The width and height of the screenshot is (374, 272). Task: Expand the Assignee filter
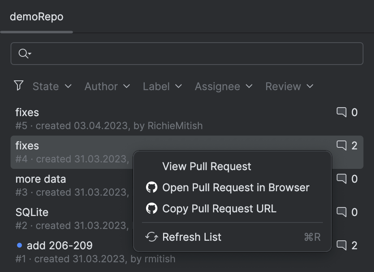pos(223,86)
